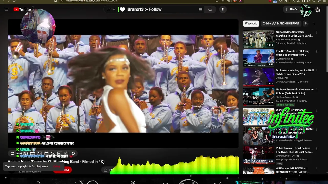Open Jimmy Kimmel Live channel link

[x=286, y=156]
